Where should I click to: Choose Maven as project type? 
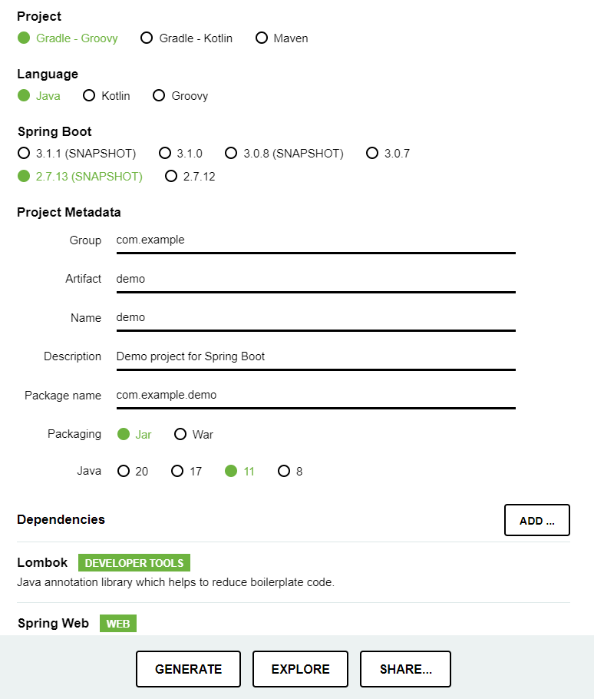(262, 38)
